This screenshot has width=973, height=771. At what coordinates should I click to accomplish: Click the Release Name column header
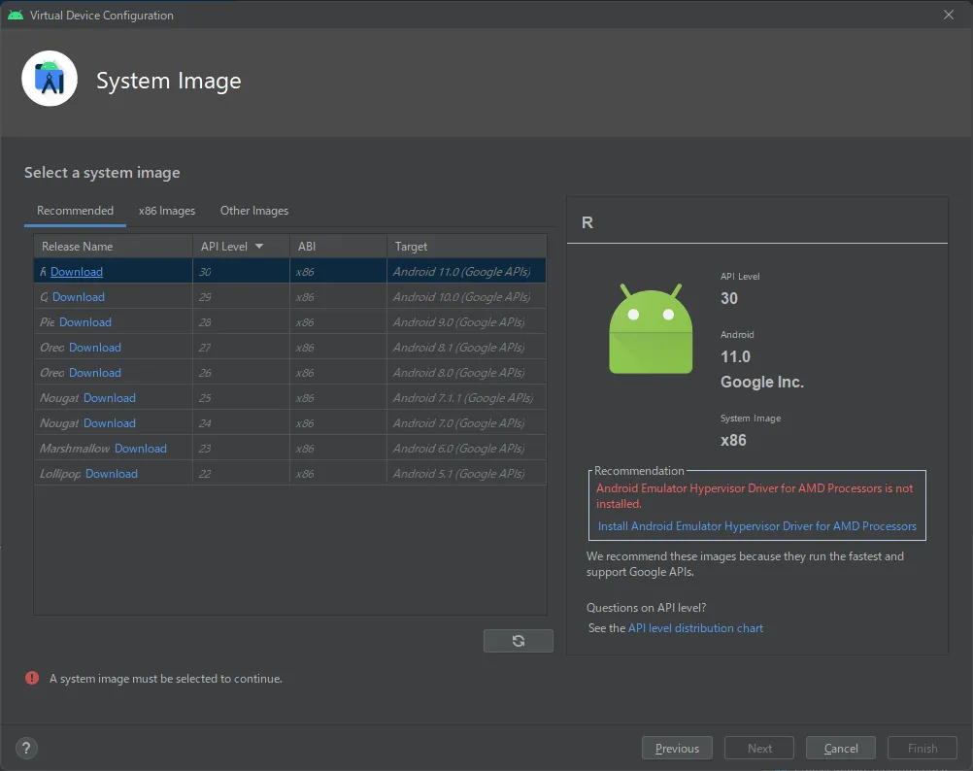(78, 247)
